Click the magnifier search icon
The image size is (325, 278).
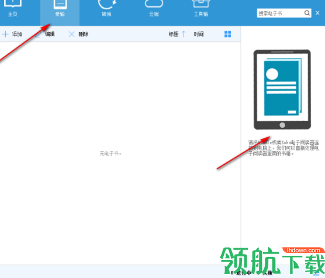307,13
